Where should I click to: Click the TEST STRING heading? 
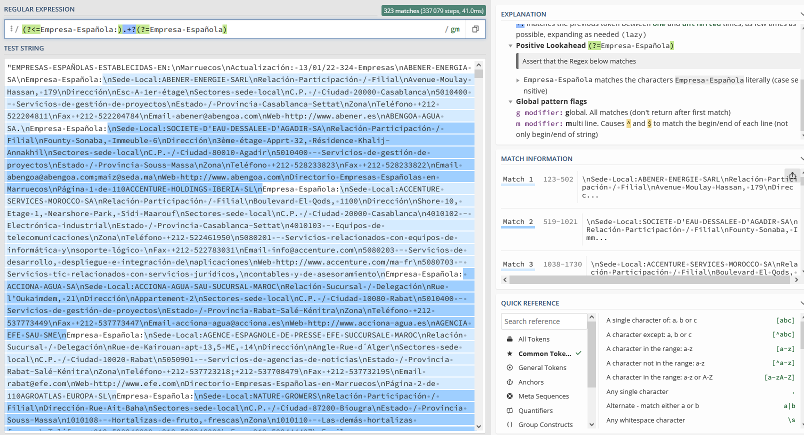(x=24, y=48)
